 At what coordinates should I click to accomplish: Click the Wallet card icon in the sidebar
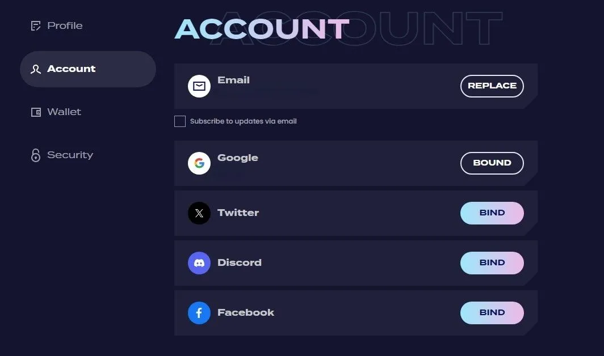(35, 112)
